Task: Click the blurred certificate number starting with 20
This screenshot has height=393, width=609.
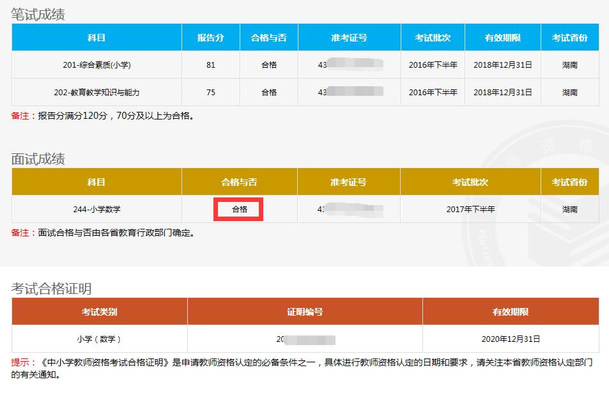Action: (305, 339)
